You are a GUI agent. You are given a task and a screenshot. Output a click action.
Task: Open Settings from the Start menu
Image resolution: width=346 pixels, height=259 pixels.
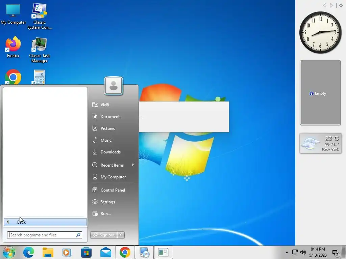(113, 202)
